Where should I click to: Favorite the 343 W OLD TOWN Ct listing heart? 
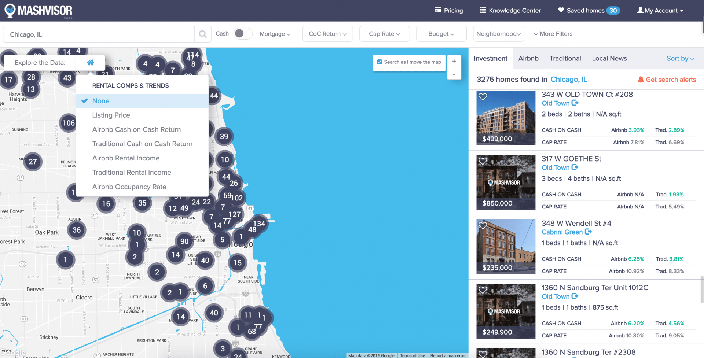[483, 96]
